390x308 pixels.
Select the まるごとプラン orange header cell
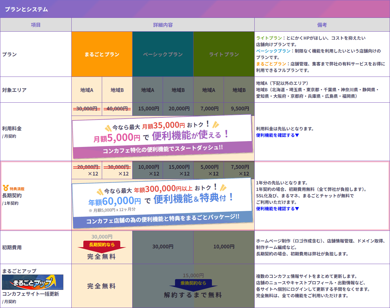point(102,54)
